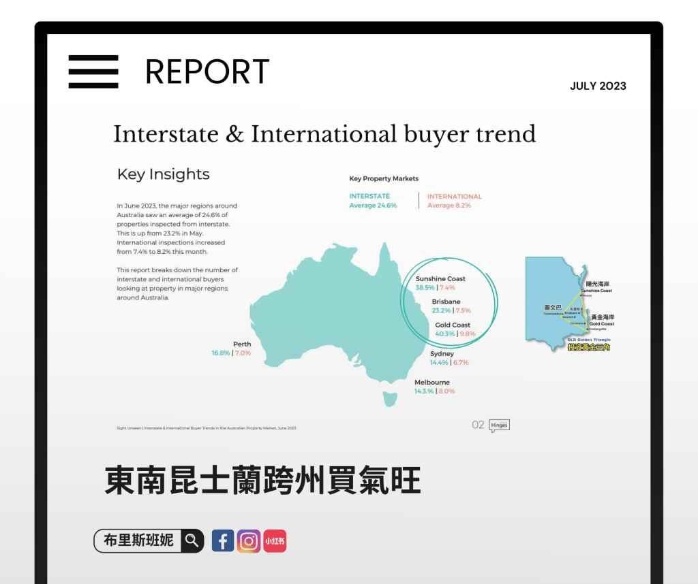
Task: Click the INTERSTATE Average 24.6% legend
Action: coord(373,201)
